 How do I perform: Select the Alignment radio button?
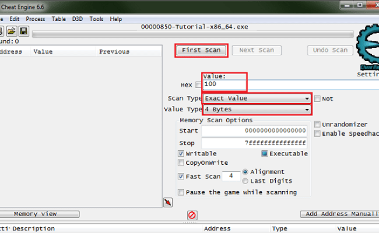[245, 172]
